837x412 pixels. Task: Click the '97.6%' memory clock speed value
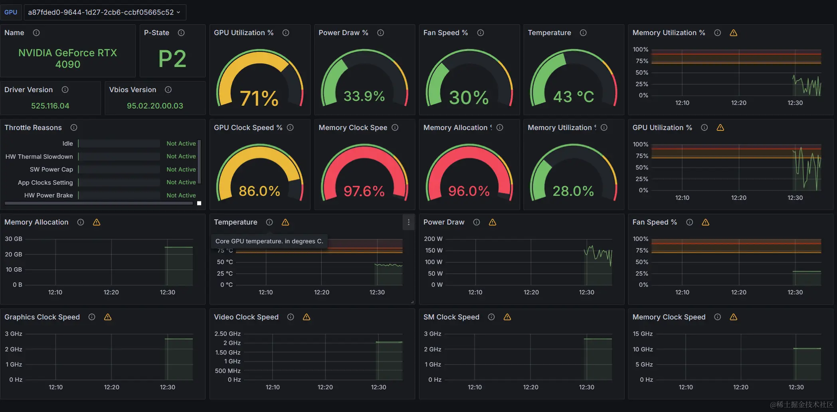tap(364, 191)
